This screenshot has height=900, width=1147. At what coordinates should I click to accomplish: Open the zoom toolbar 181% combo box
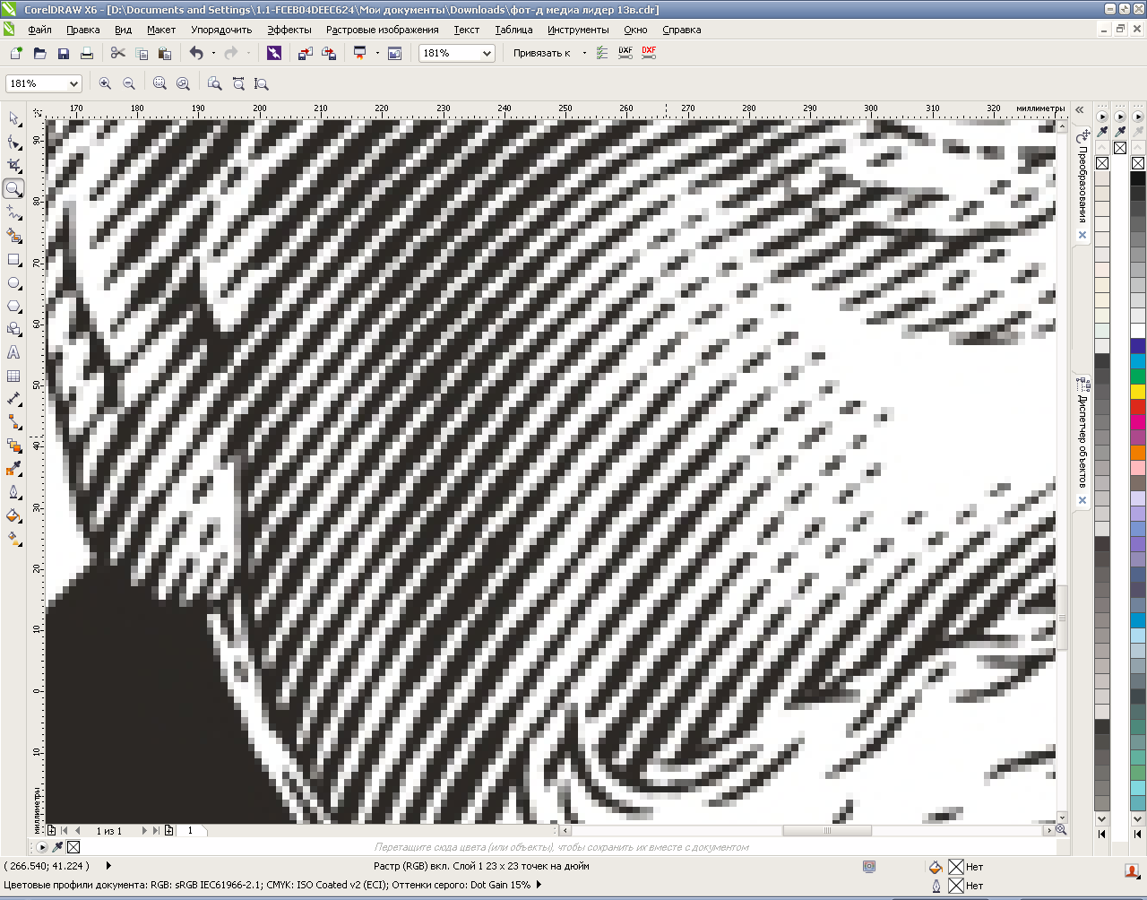[x=73, y=83]
